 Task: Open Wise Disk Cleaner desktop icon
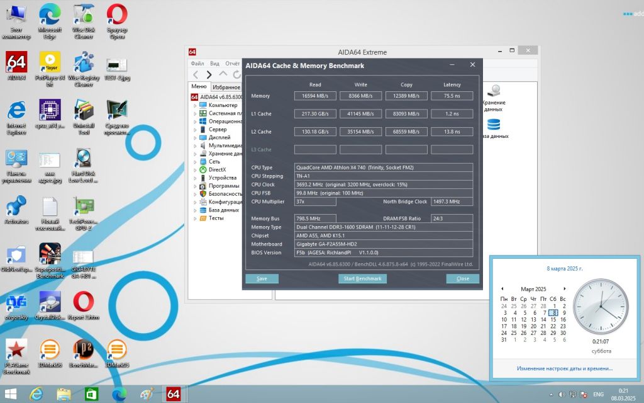(x=84, y=21)
